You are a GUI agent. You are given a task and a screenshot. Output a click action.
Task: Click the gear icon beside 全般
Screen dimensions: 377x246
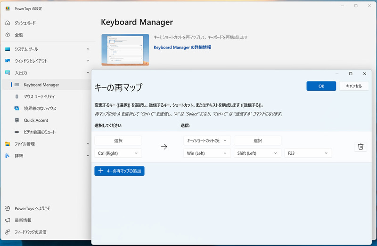[x=8, y=35]
